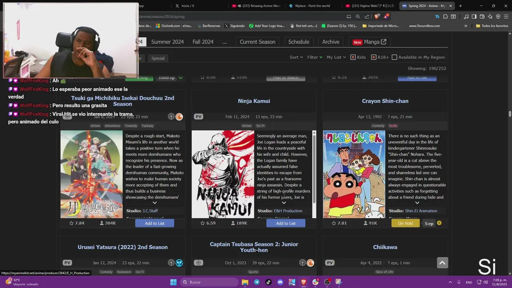The height and width of the screenshot is (288, 512).
Task: Click On Hold status for Crayon Shin-chan
Action: coord(405,223)
